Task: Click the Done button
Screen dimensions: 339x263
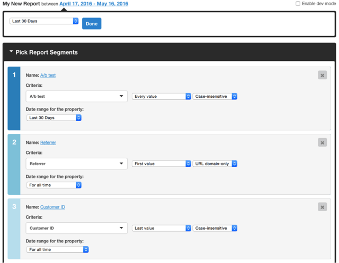Action: click(x=92, y=23)
